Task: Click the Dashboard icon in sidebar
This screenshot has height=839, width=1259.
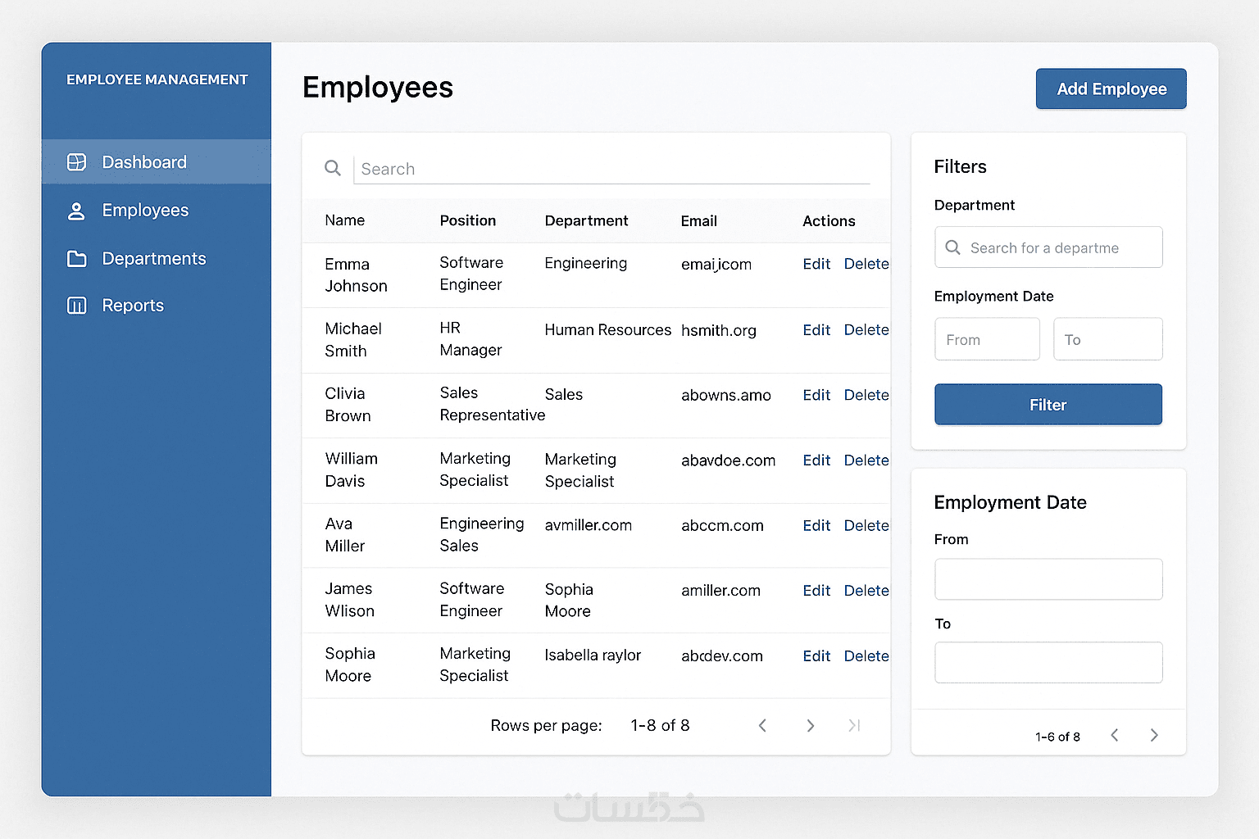Action: (76, 162)
